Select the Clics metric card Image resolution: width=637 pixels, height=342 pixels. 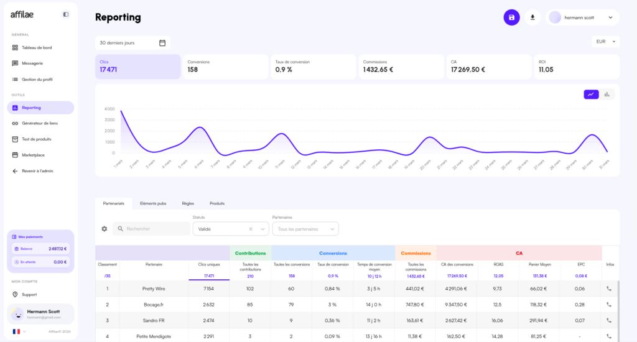(x=139, y=67)
